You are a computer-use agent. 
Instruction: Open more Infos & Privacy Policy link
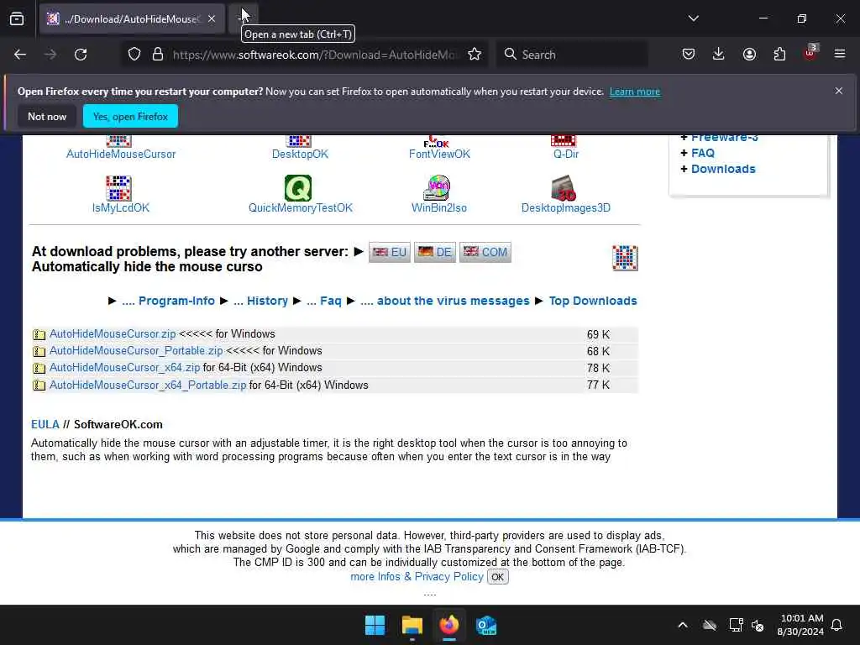click(417, 576)
